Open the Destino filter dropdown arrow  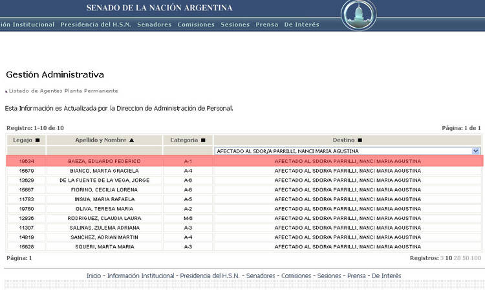476,151
